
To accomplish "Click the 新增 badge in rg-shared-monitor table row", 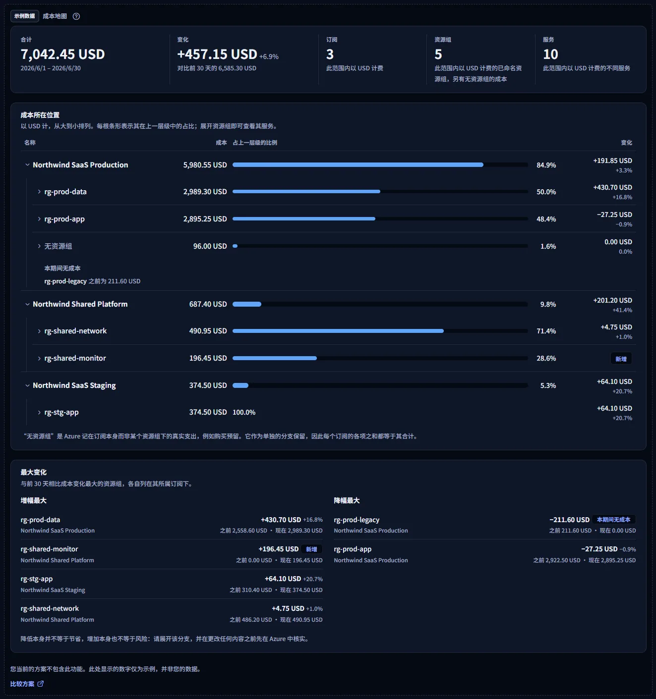I will click(x=621, y=359).
